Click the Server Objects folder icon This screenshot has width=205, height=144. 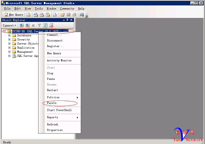[14, 43]
